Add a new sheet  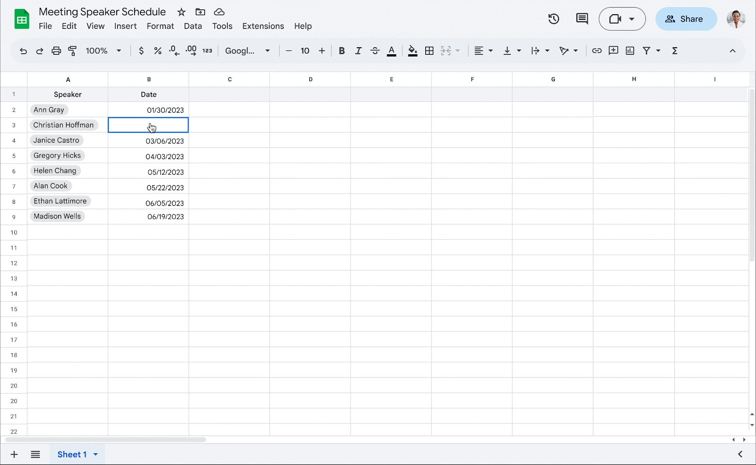pyautogui.click(x=14, y=454)
